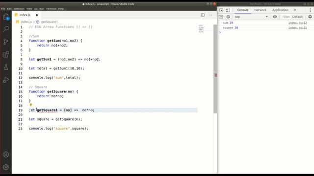Image resolution: width=314 pixels, height=176 pixels.
Task: Open the Manage gear in activity bar
Action: pos(6,167)
